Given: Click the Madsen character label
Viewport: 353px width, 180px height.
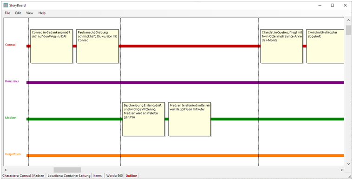Looking at the screenshot, I should coord(11,118).
